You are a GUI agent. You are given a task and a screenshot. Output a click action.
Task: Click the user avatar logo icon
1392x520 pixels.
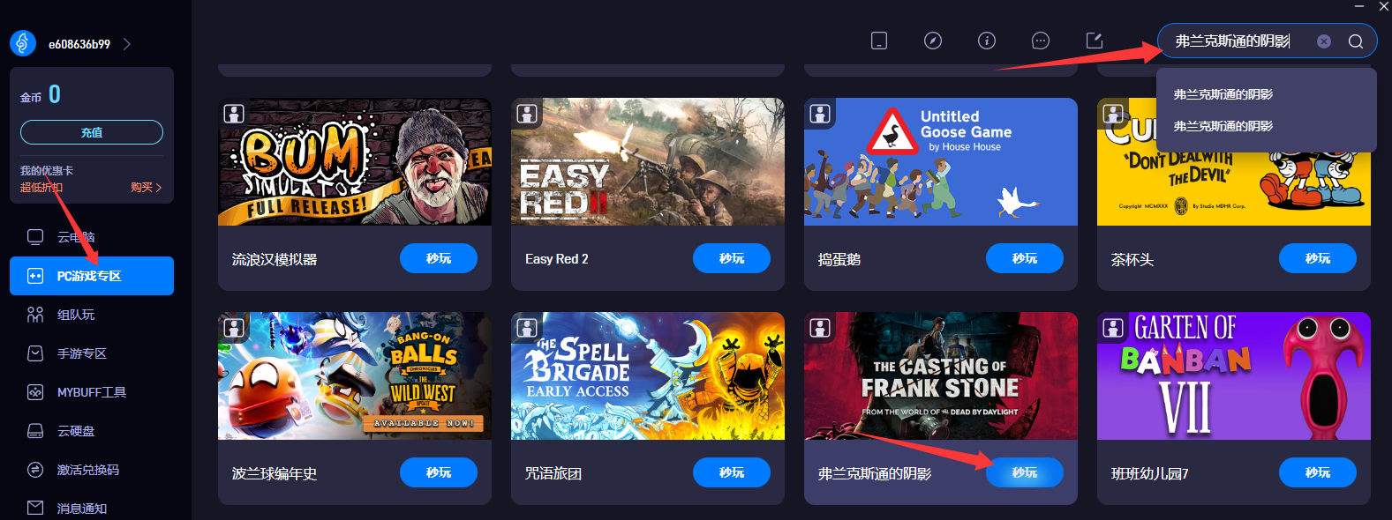[23, 43]
